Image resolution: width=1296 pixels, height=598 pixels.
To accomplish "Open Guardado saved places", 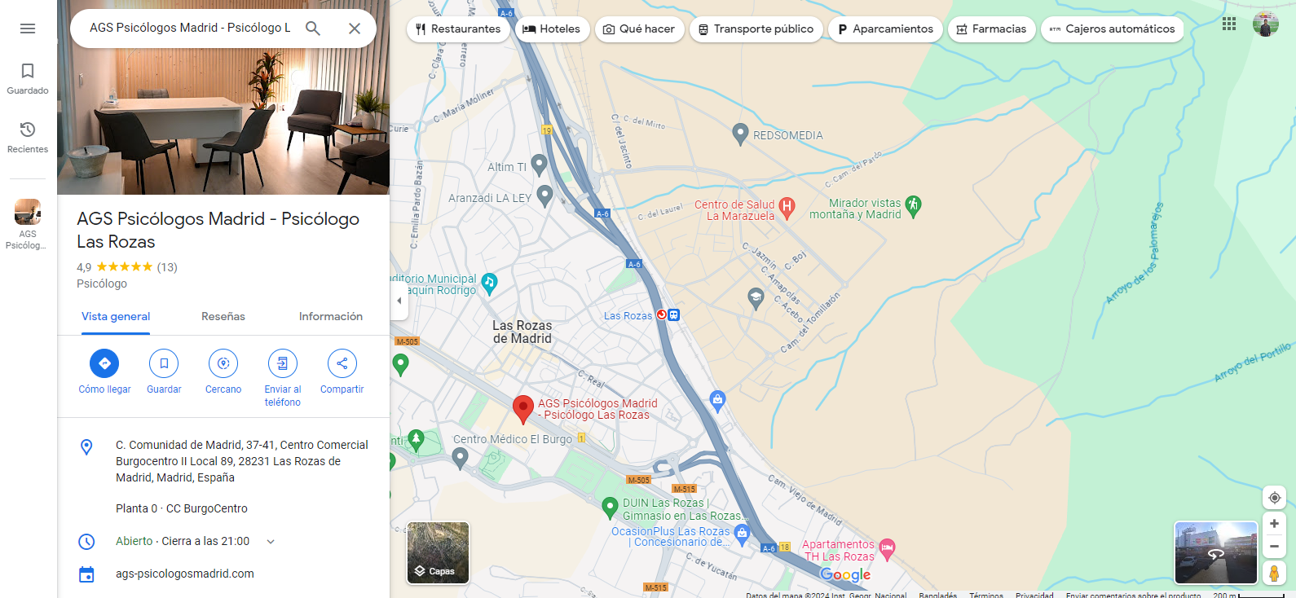I will (28, 79).
